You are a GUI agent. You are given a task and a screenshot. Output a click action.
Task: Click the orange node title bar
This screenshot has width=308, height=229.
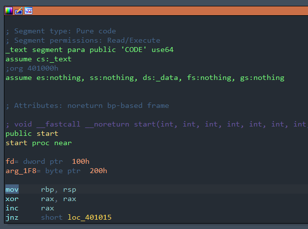coord(167,10)
